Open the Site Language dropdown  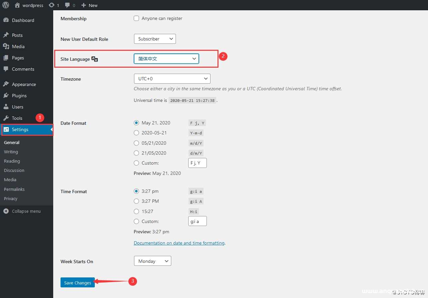(x=166, y=58)
